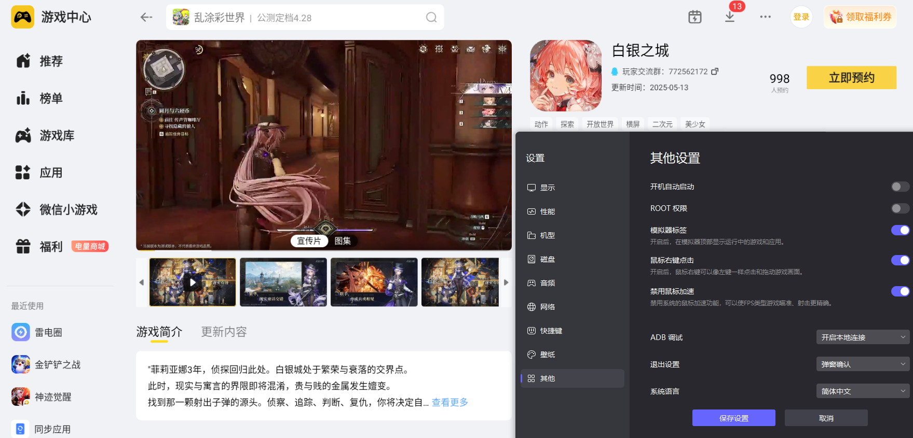Launch 金铲铲之战 from recent list
The height and width of the screenshot is (438, 913).
click(46, 364)
